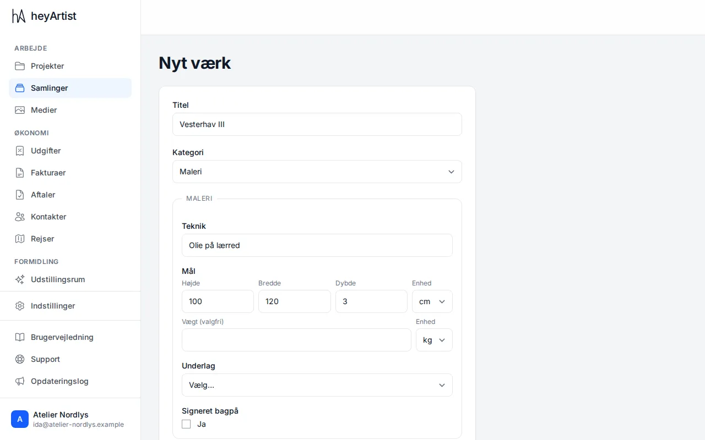This screenshot has width=705, height=440.
Task: Change the kg unit dropdown
Action: [434, 340]
